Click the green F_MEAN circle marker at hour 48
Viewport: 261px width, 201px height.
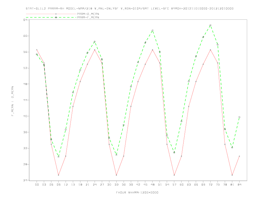[153, 30]
